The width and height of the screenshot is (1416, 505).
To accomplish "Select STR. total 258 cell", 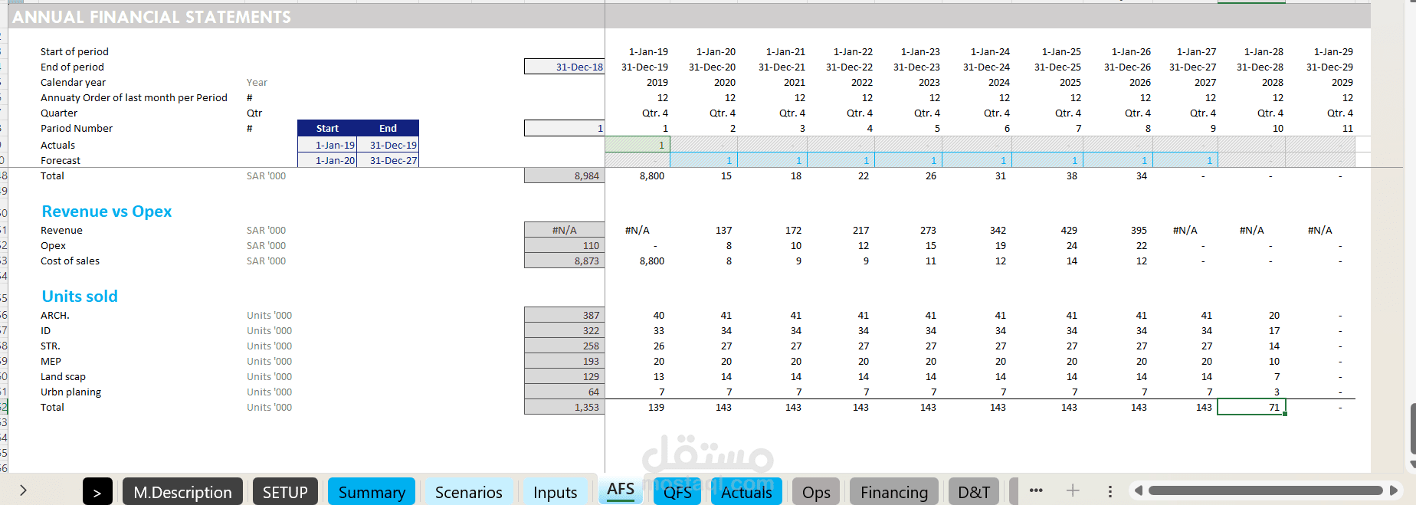I will pyautogui.click(x=565, y=346).
